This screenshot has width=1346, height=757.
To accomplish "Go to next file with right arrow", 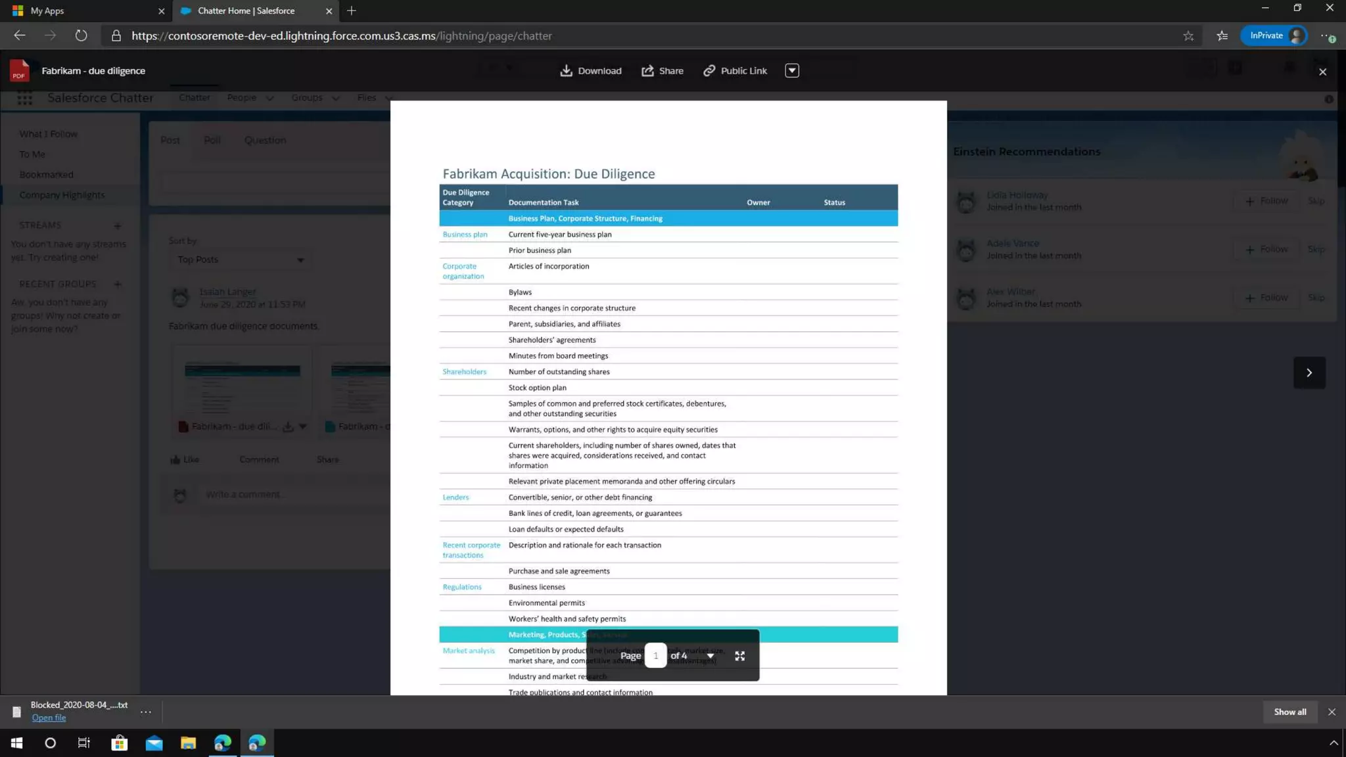I will 1309,373.
